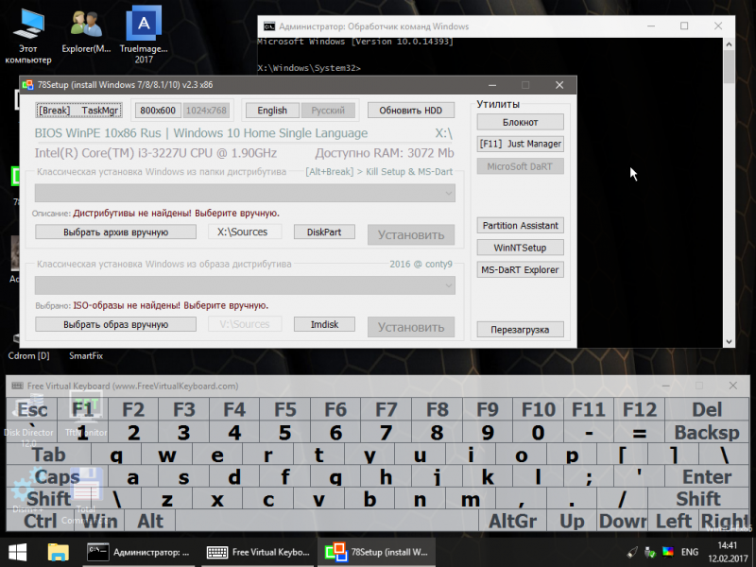Launch WinNTSetup
The width and height of the screenshot is (756, 567).
pyautogui.click(x=521, y=248)
